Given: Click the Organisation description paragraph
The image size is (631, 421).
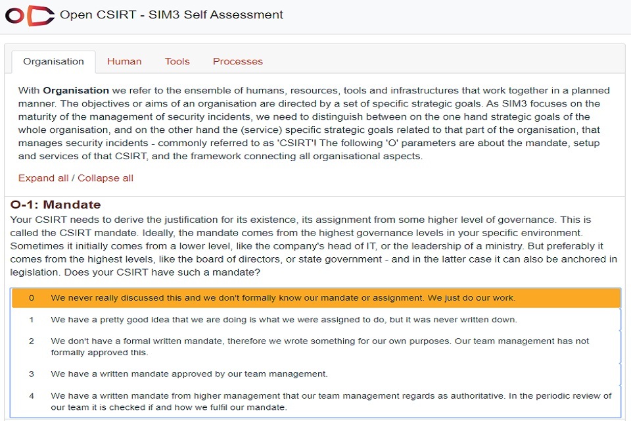Looking at the screenshot, I should pos(314,123).
